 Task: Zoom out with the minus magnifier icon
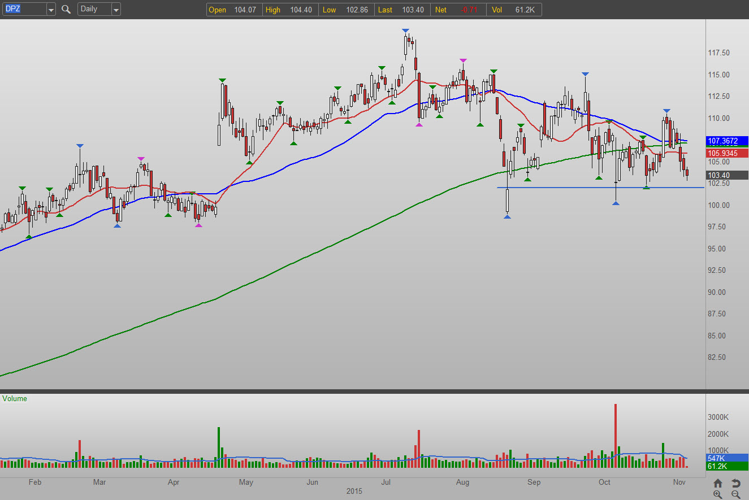(x=735, y=494)
